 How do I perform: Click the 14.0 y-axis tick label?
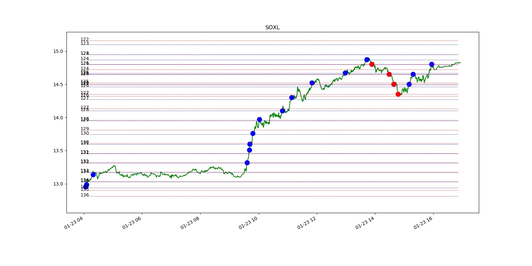coord(58,118)
